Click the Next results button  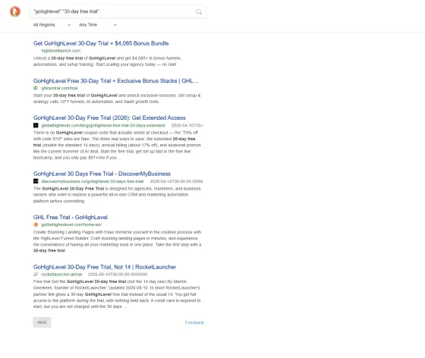pyautogui.click(x=42, y=322)
